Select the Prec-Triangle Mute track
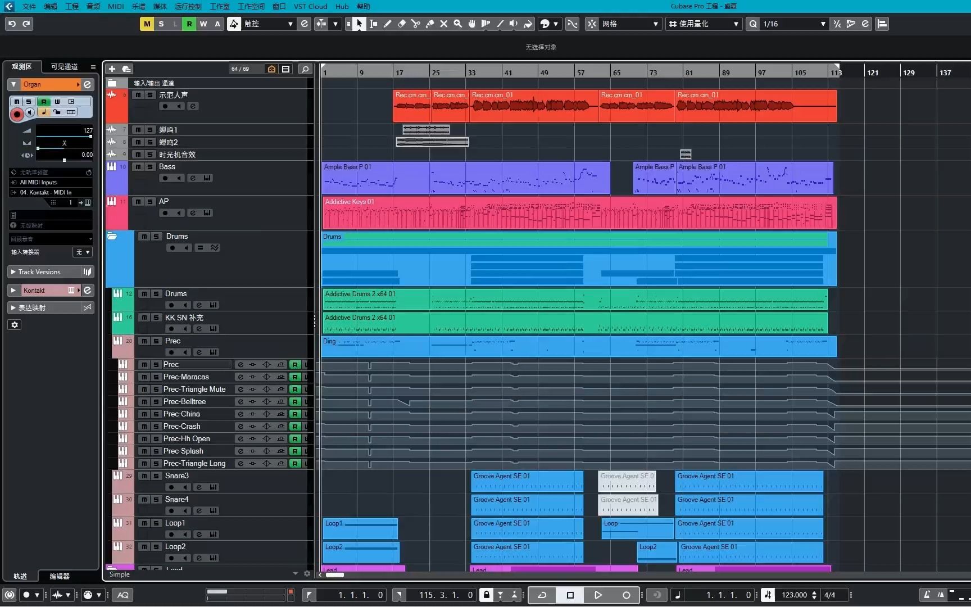The image size is (971, 607). pyautogui.click(x=194, y=389)
